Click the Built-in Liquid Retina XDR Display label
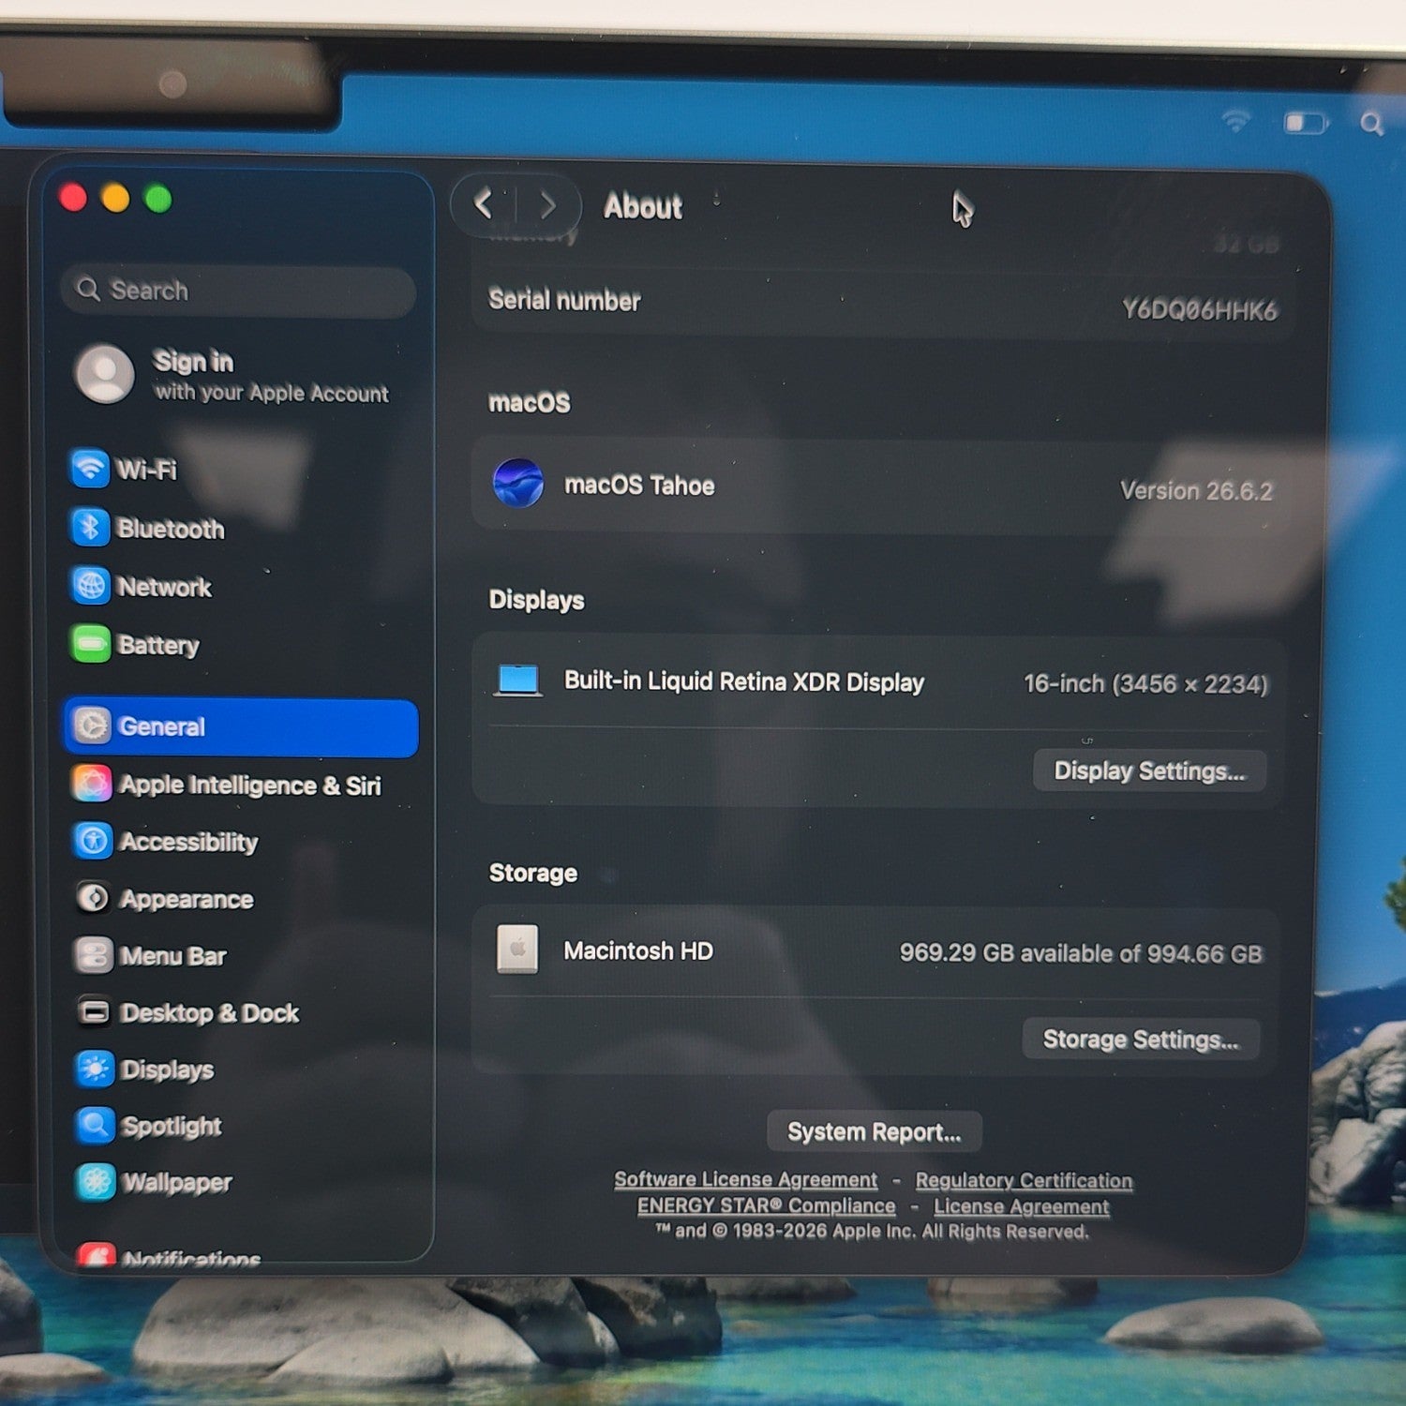The width and height of the screenshot is (1406, 1406). click(x=744, y=681)
